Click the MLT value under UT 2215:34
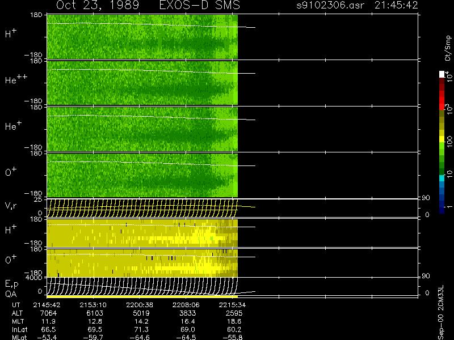 click(x=234, y=321)
